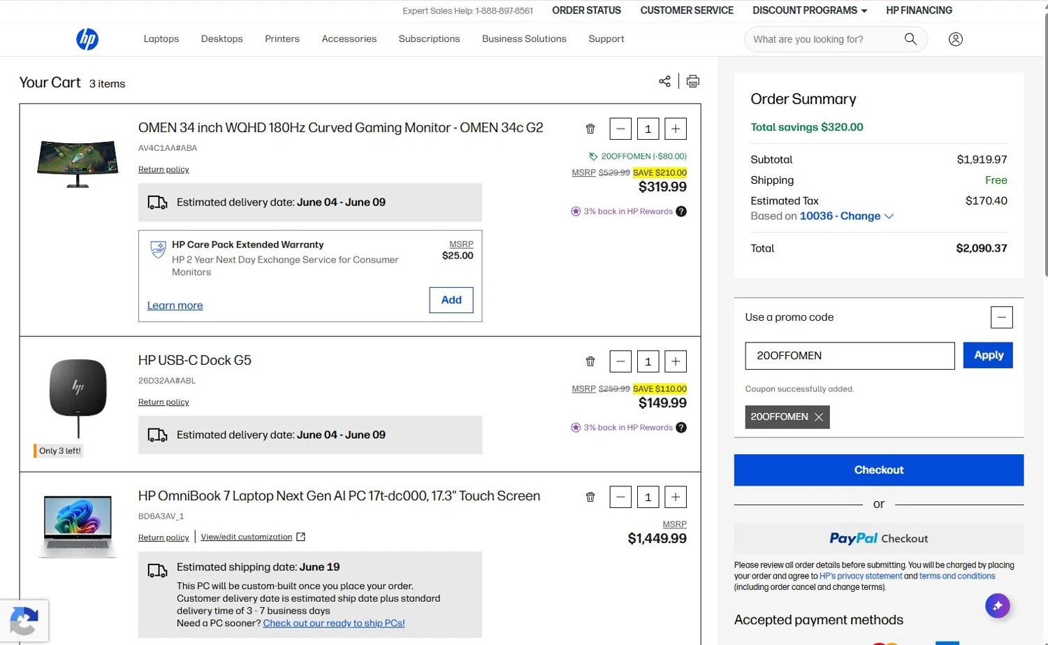Click the blue Checkout button
This screenshot has width=1048, height=645.
(x=879, y=470)
